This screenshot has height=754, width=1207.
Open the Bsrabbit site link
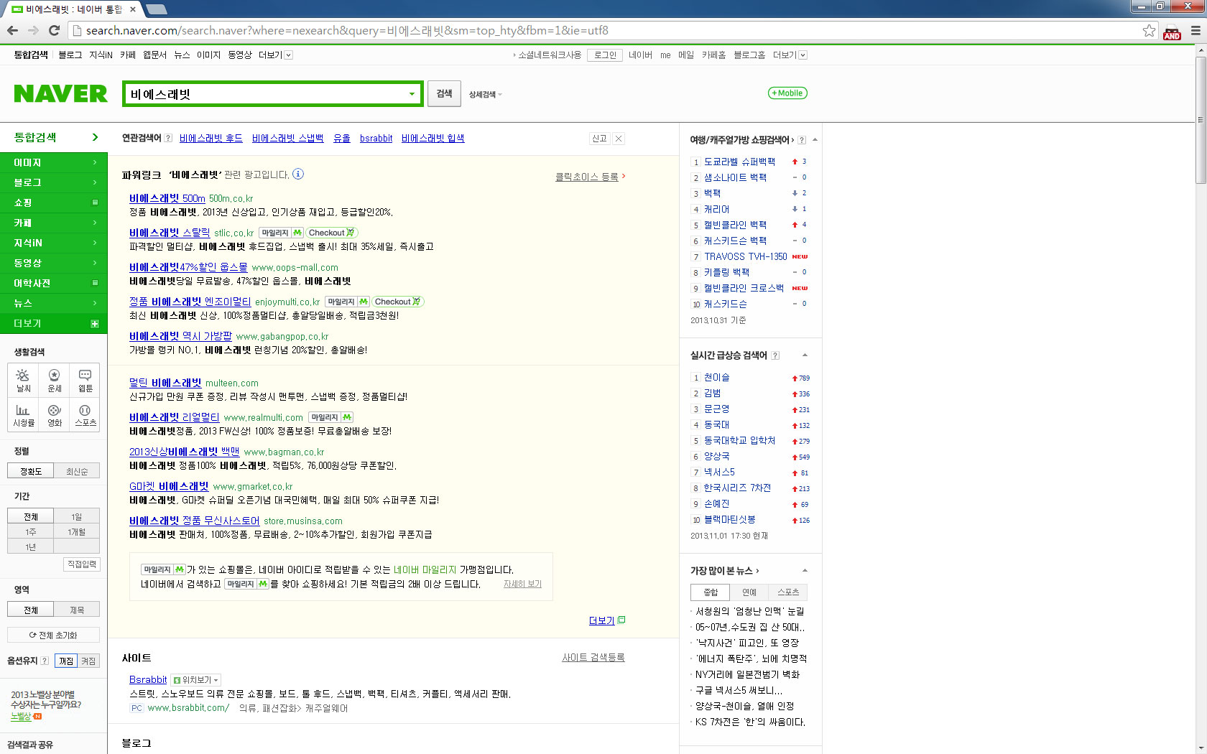pos(148,679)
